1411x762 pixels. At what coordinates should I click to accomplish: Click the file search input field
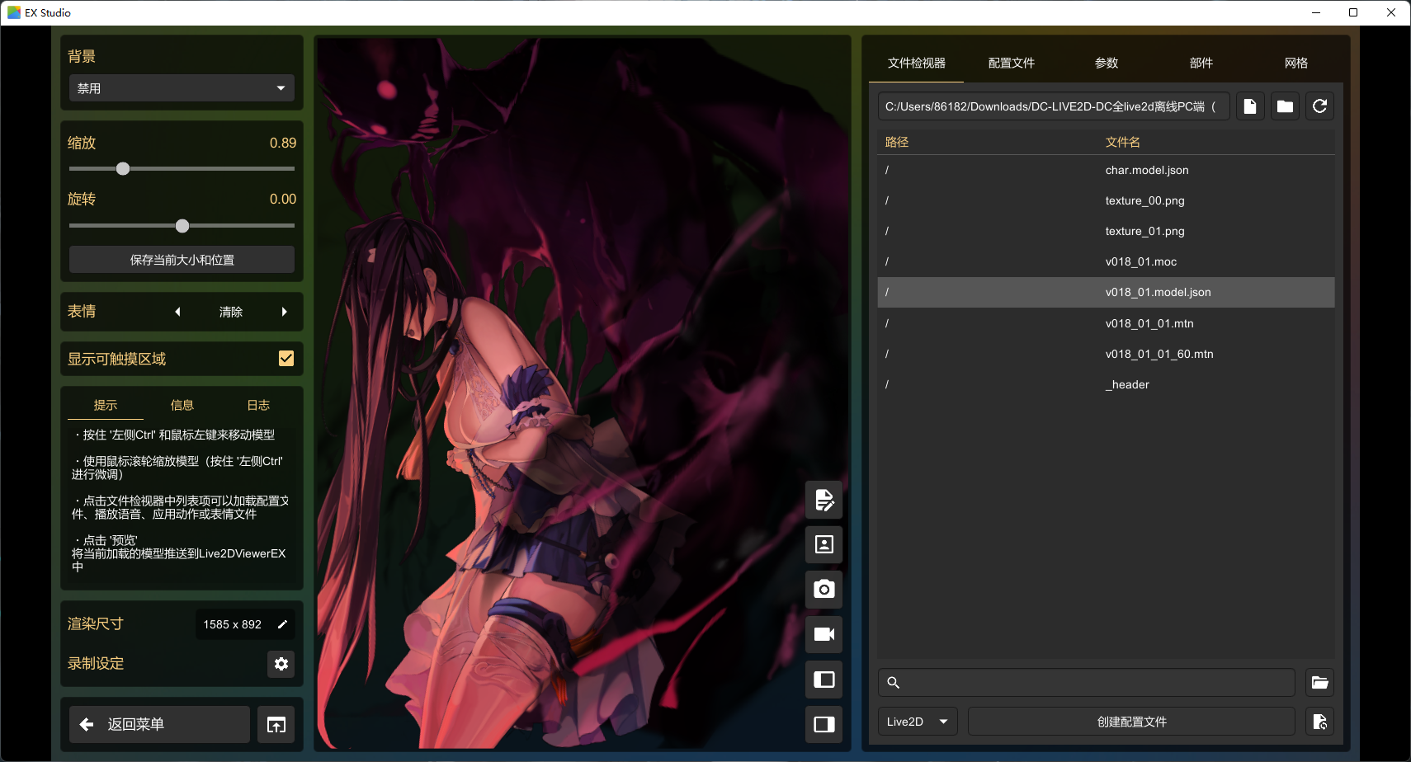(1087, 683)
